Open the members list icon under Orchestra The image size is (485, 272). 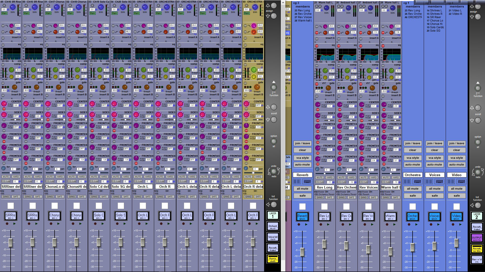pyautogui.click(x=407, y=182)
